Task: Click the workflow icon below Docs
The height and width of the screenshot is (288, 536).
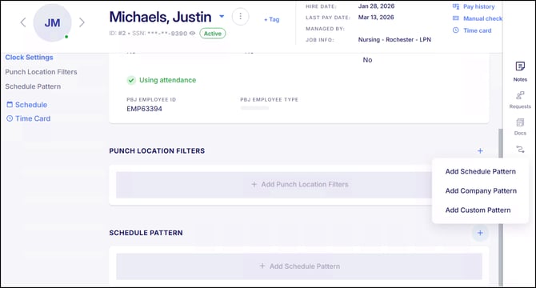Action: tap(520, 150)
